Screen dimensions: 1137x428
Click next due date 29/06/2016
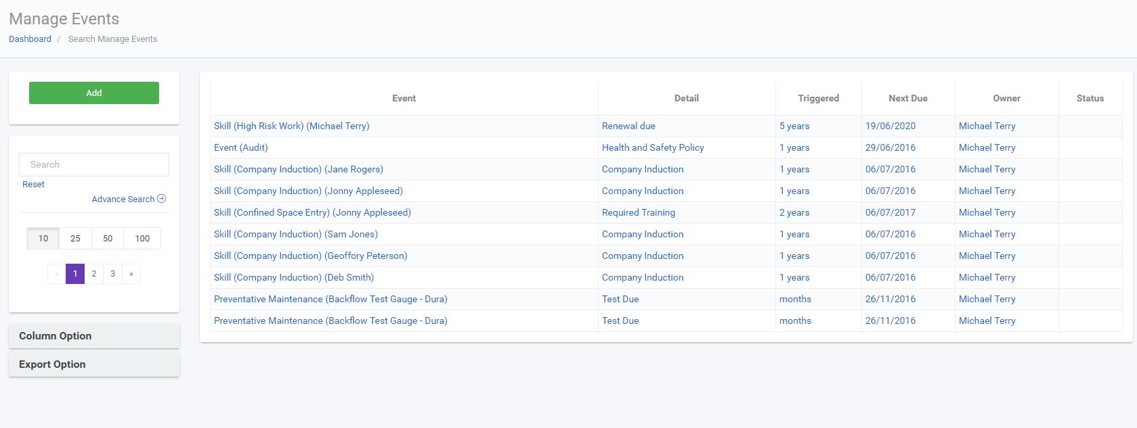[891, 147]
